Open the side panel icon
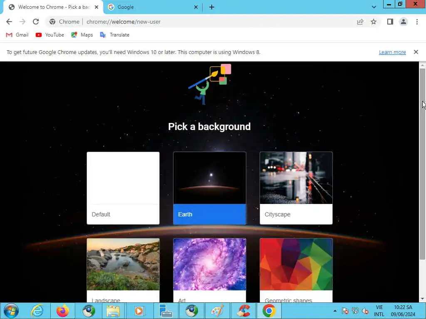Screen dimensions: 426x319 (x=390, y=22)
